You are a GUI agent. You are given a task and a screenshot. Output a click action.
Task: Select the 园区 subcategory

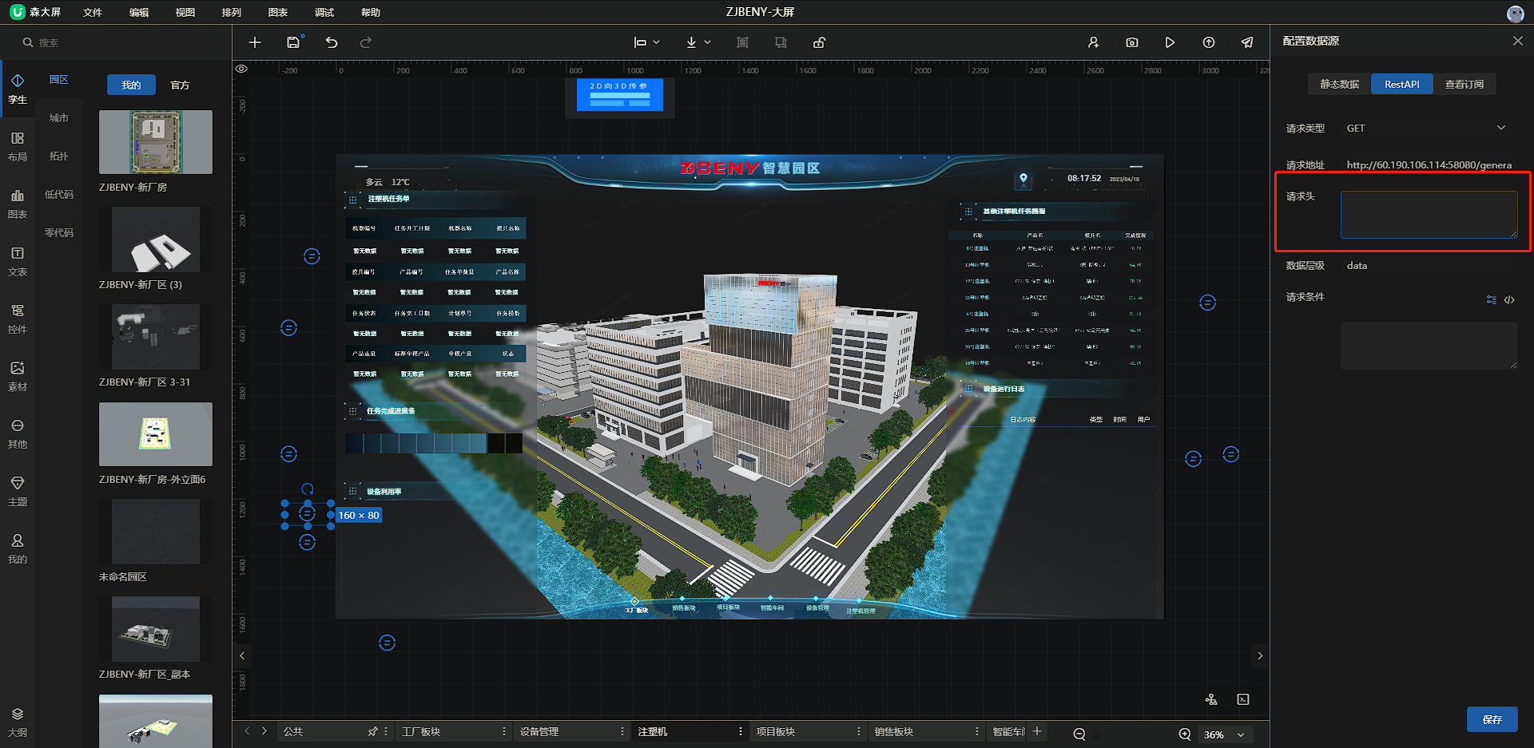(59, 79)
